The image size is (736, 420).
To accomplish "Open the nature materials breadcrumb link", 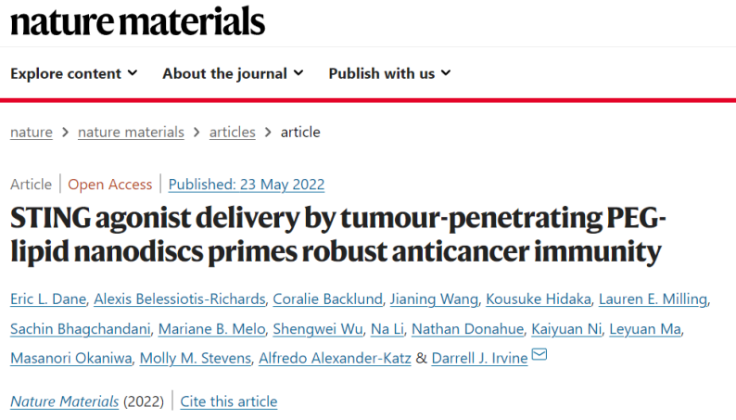I will (131, 133).
